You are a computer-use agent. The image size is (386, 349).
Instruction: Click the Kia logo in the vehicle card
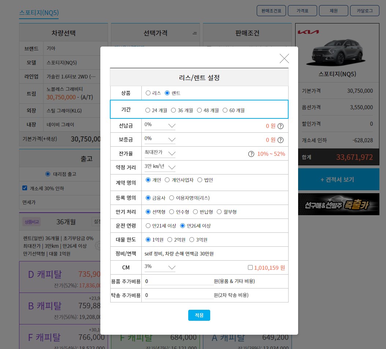(308, 32)
